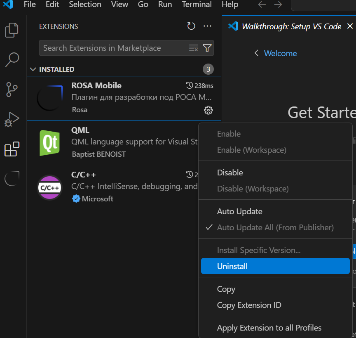Open Source Control view icon
The height and width of the screenshot is (338, 356).
click(12, 89)
